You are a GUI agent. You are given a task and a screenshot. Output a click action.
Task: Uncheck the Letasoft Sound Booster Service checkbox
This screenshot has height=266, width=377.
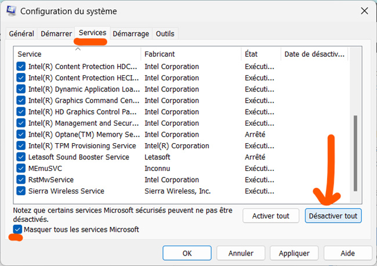[21, 157]
